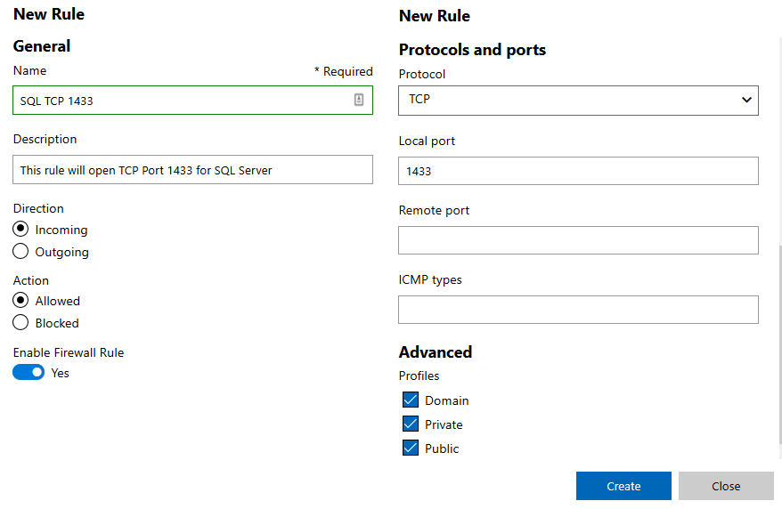Click the Yes label beside firewall toggle
The height and width of the screenshot is (509, 782).
click(60, 373)
